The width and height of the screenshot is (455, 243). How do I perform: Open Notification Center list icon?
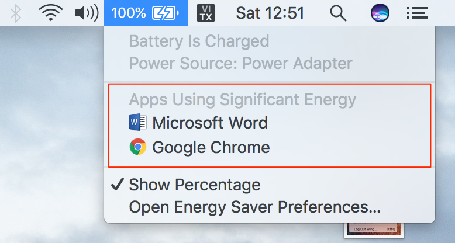(x=417, y=13)
